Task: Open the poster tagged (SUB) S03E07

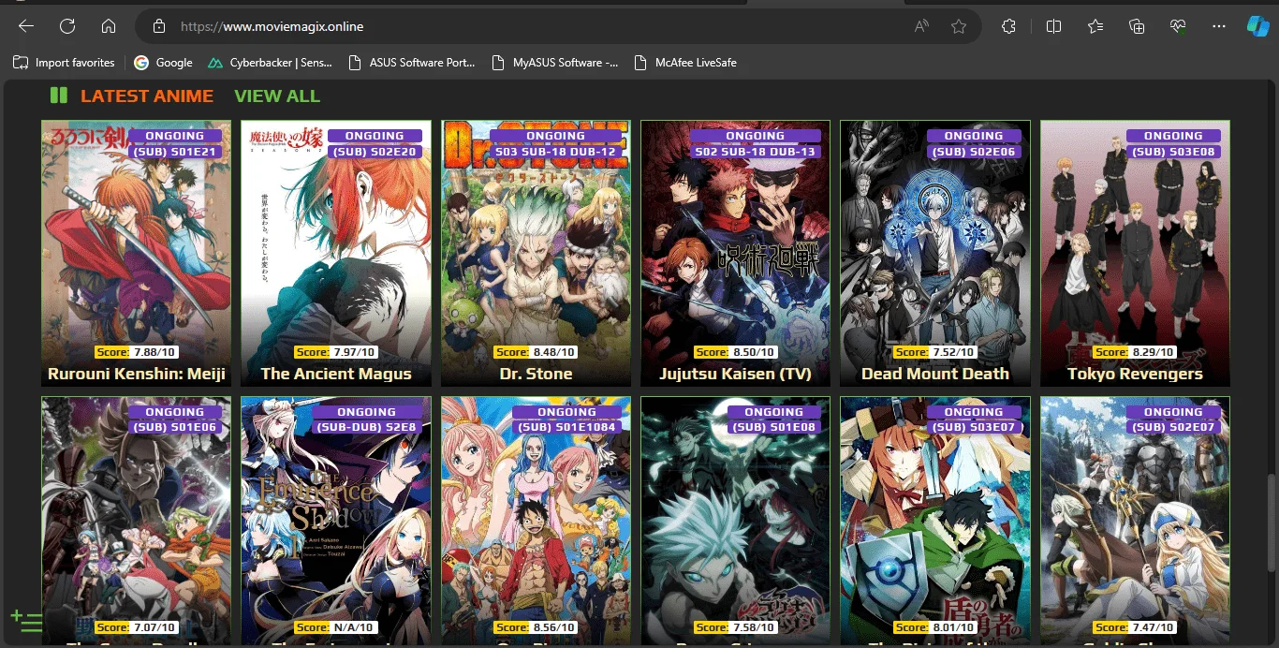Action: 935,520
